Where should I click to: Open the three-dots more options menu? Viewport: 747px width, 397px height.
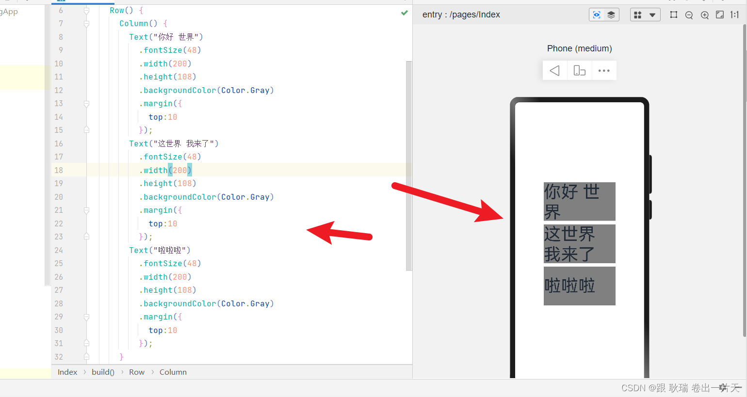[x=604, y=71]
